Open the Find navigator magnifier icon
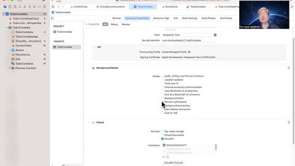The height and width of the screenshot is (166, 295). pos(20,7)
